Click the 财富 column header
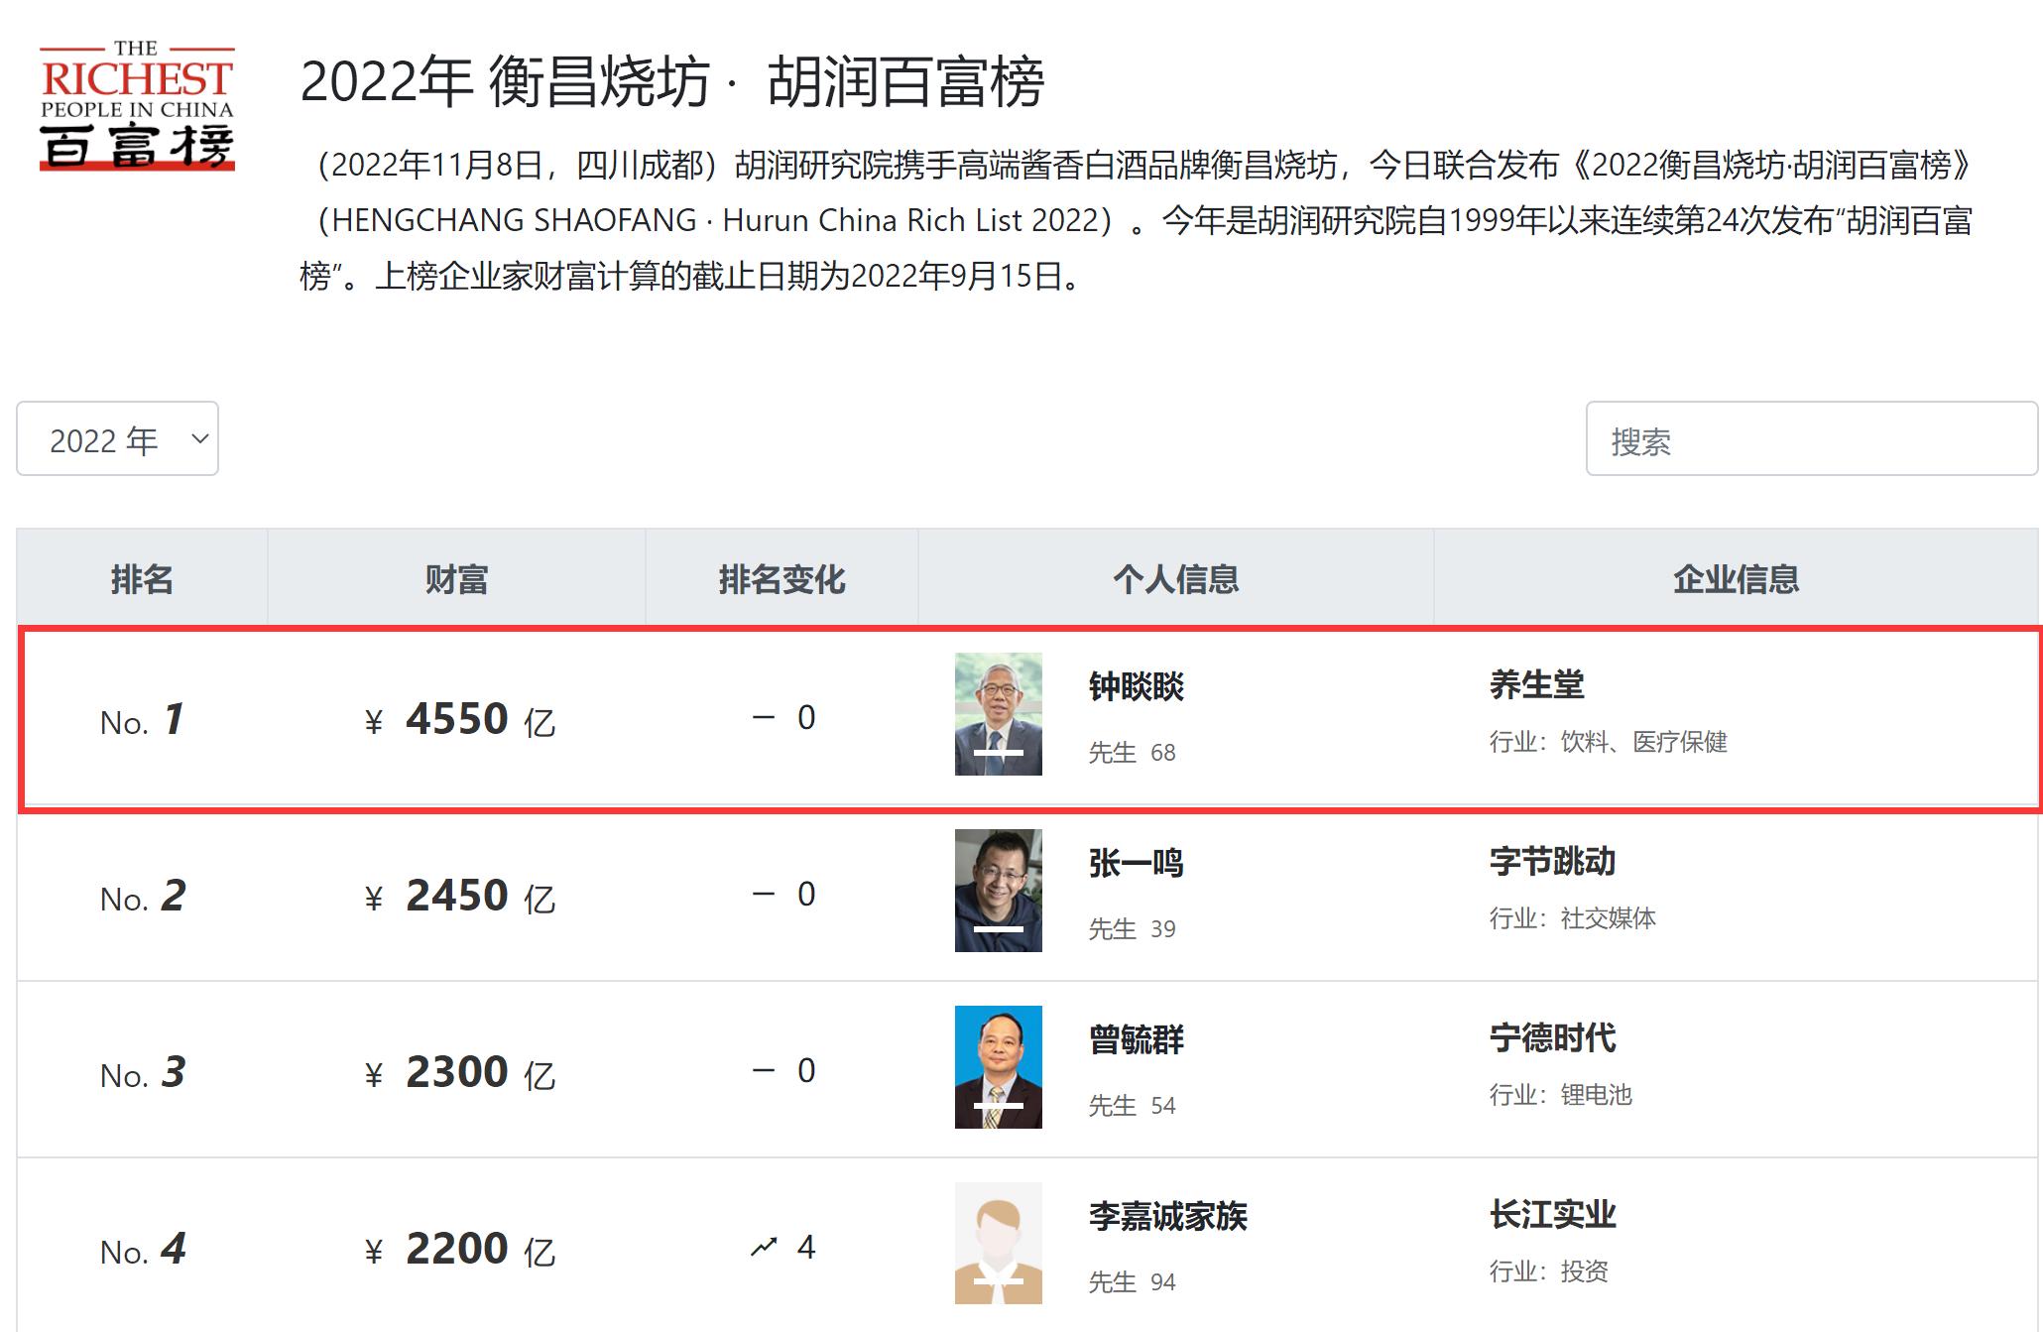 tap(456, 581)
